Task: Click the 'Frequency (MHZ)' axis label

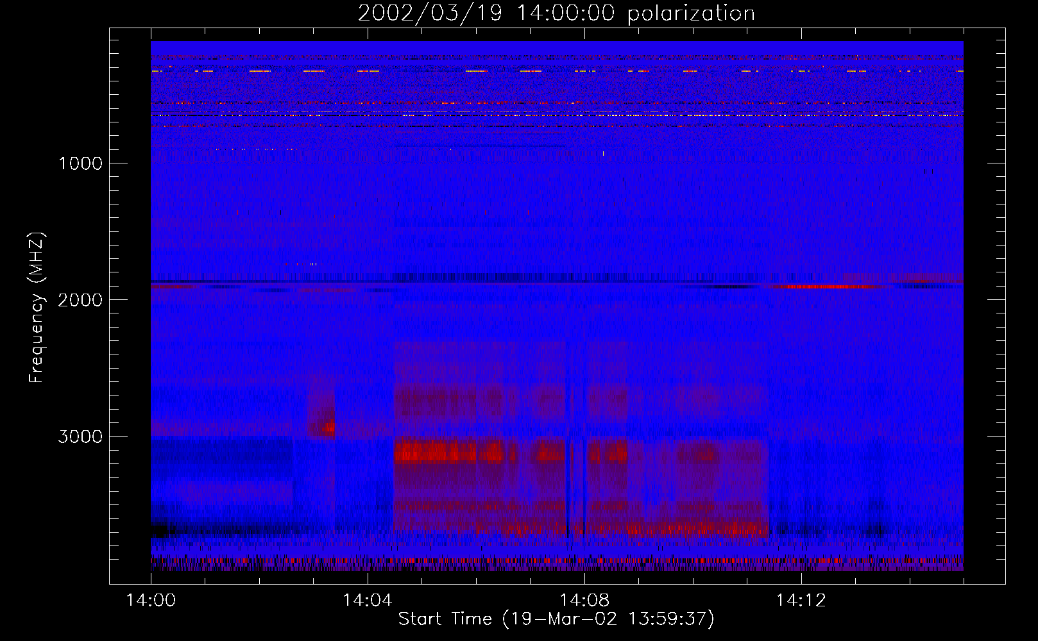Action: (x=37, y=307)
